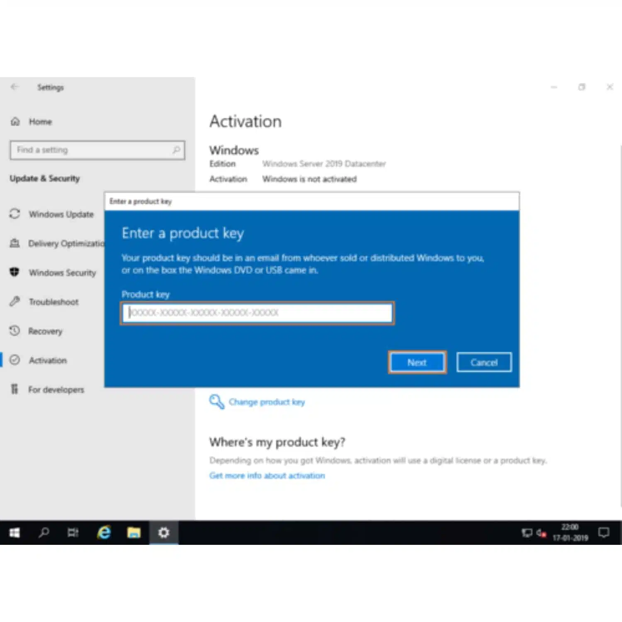
Task: Open File Explorer from the taskbar
Action: tap(134, 532)
